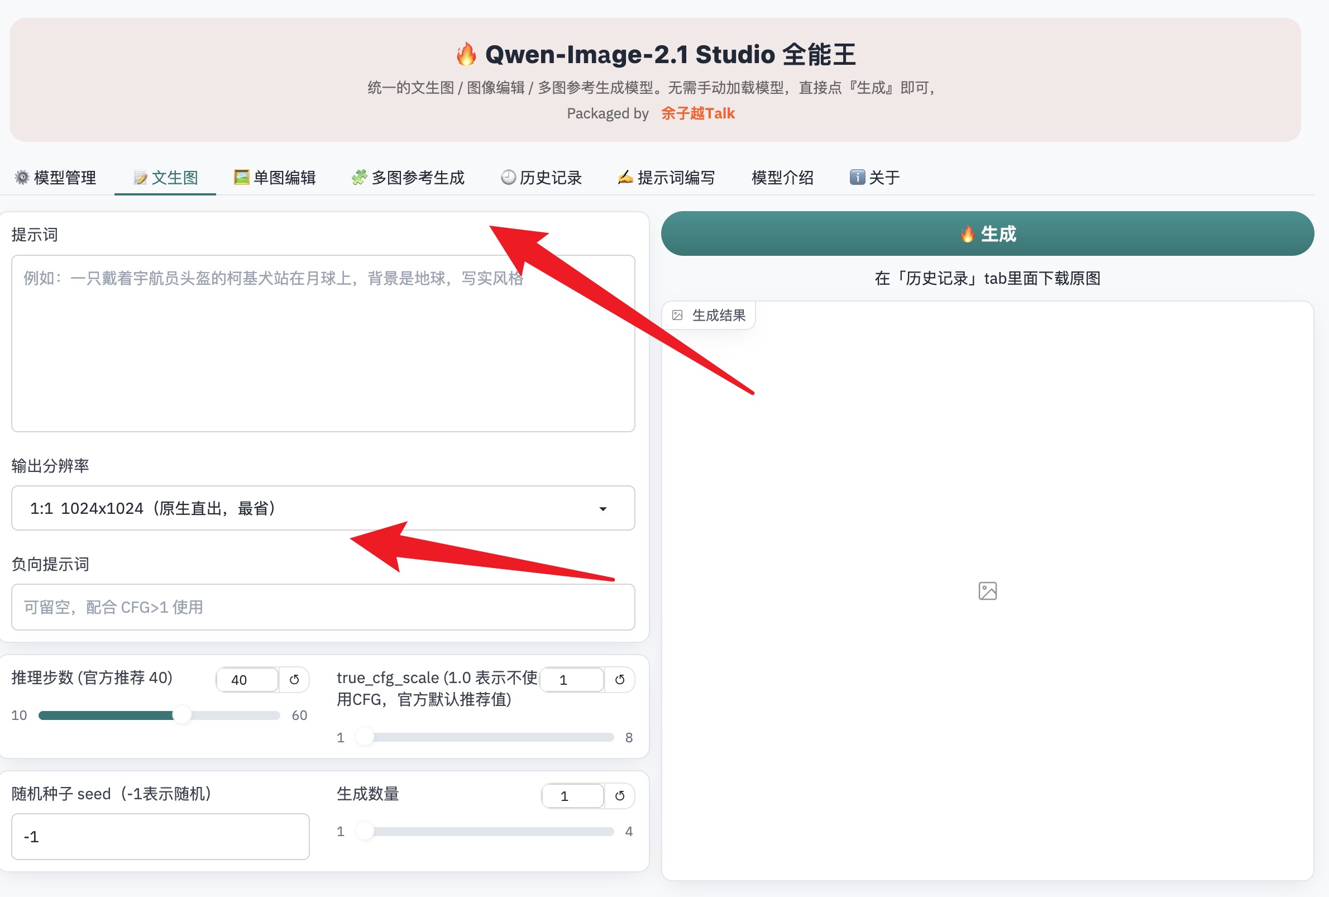
Task: Open the 关于 tab
Action: pyautogui.click(x=875, y=178)
